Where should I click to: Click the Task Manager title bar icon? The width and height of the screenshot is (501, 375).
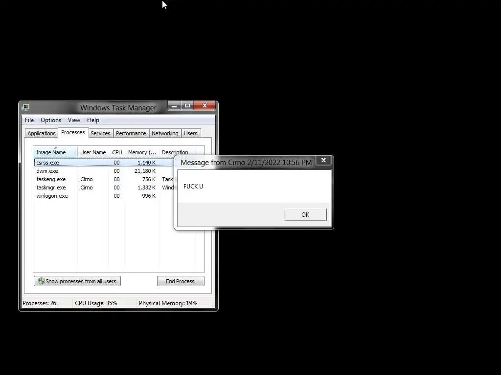[26, 107]
